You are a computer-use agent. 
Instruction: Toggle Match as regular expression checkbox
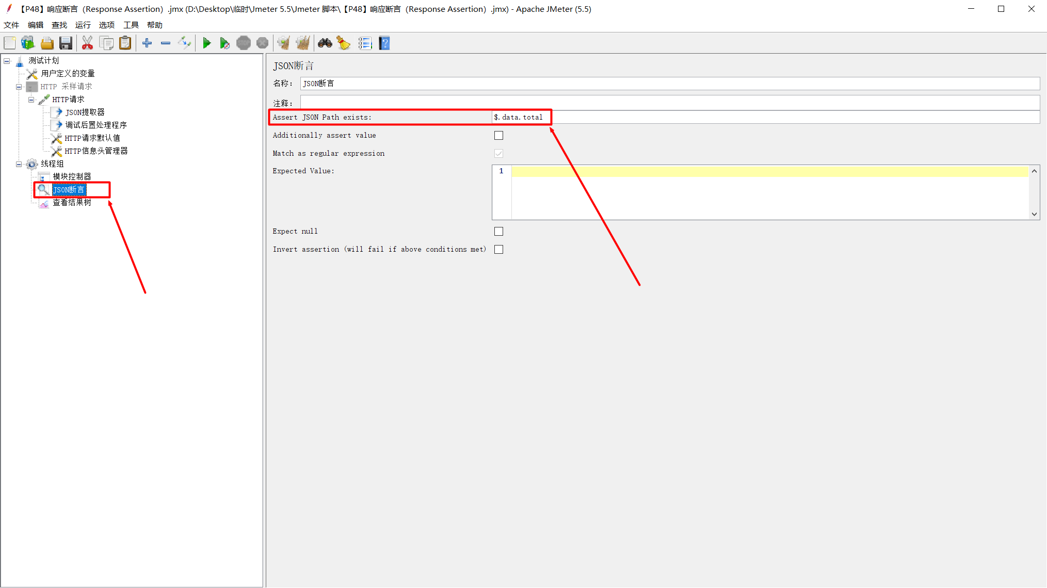click(x=498, y=154)
